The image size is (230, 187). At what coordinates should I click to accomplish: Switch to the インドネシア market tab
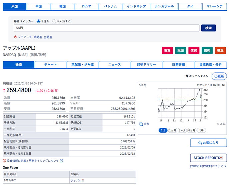(137, 6)
